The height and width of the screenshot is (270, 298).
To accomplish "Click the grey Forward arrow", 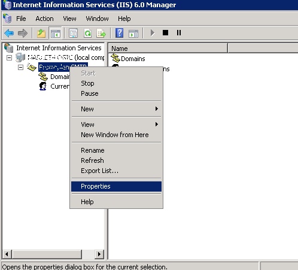I will (23, 33).
